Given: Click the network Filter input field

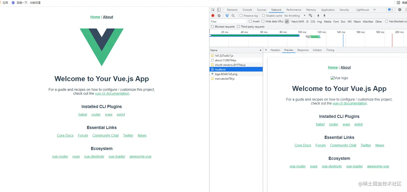Looking at the screenshot, I should (228, 21).
